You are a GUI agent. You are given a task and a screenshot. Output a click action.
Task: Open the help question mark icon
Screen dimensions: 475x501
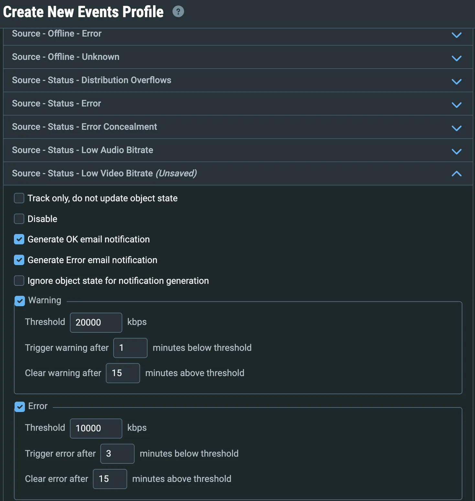pos(178,12)
